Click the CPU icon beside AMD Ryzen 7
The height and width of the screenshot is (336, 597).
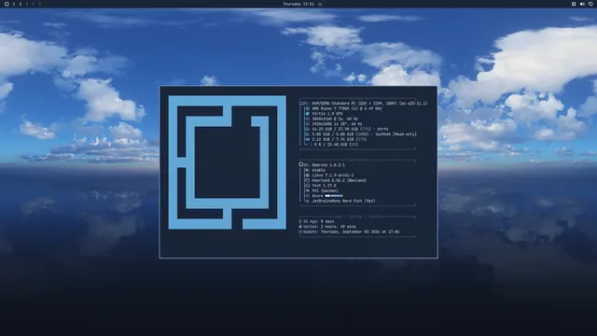click(307, 108)
